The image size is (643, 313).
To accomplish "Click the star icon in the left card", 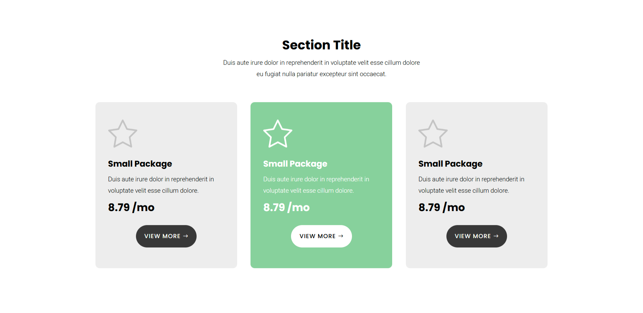I will pyautogui.click(x=123, y=134).
